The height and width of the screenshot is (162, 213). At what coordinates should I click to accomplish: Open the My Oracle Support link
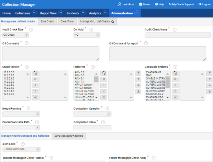click(x=181, y=4)
